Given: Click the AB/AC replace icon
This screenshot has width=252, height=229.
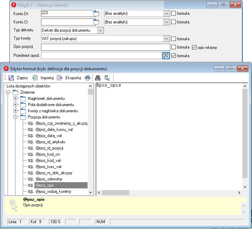Looking at the screenshot, I should pos(107,78).
